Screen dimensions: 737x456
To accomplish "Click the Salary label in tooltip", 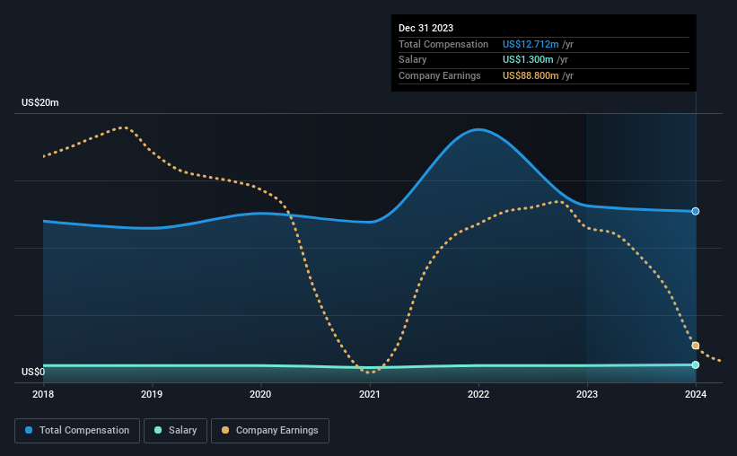I will tap(412, 60).
